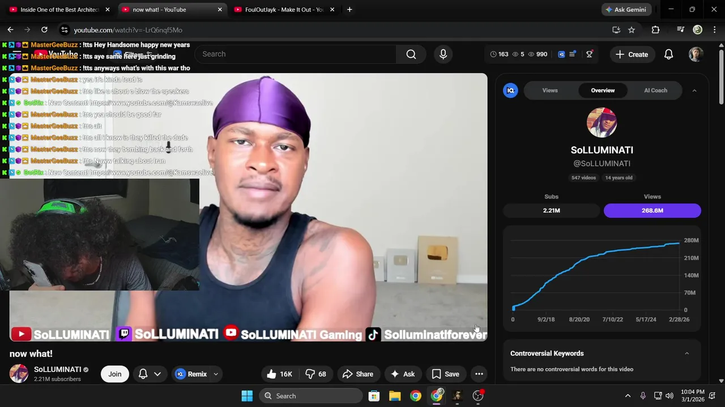Viewport: 725px width, 407px height.
Task: Click the Ask Gemini button
Action: coord(626,10)
